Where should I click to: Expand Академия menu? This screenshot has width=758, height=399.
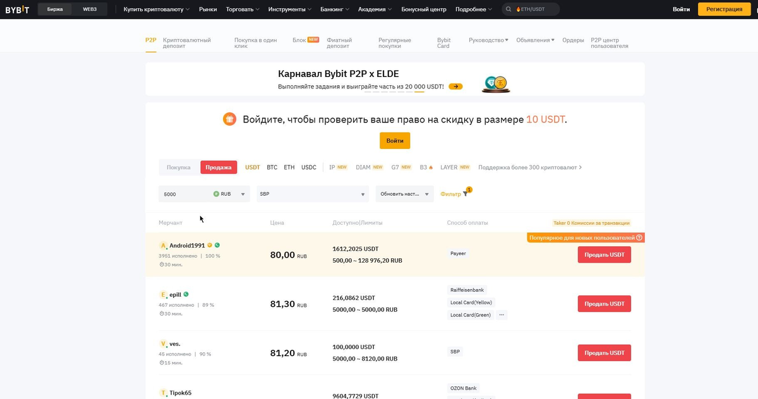375,9
